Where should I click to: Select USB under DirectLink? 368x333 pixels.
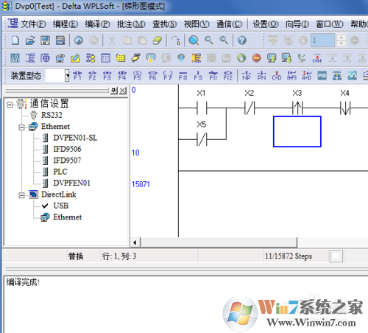[61, 206]
